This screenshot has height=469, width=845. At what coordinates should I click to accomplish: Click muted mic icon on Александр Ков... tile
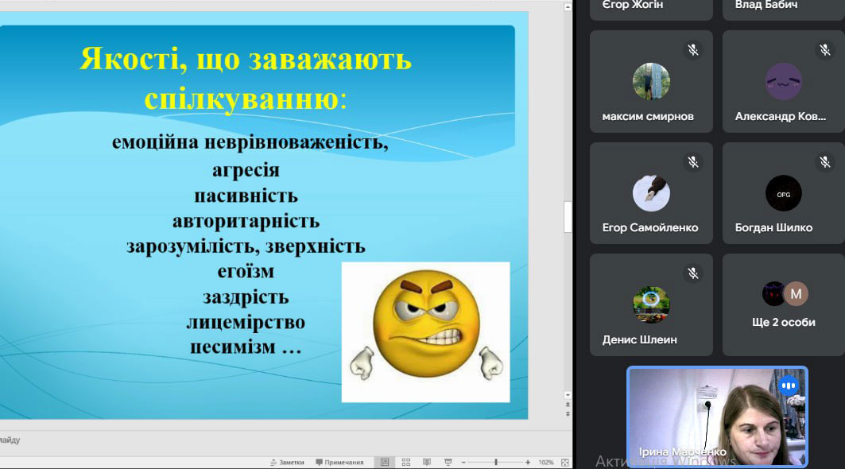point(825,50)
